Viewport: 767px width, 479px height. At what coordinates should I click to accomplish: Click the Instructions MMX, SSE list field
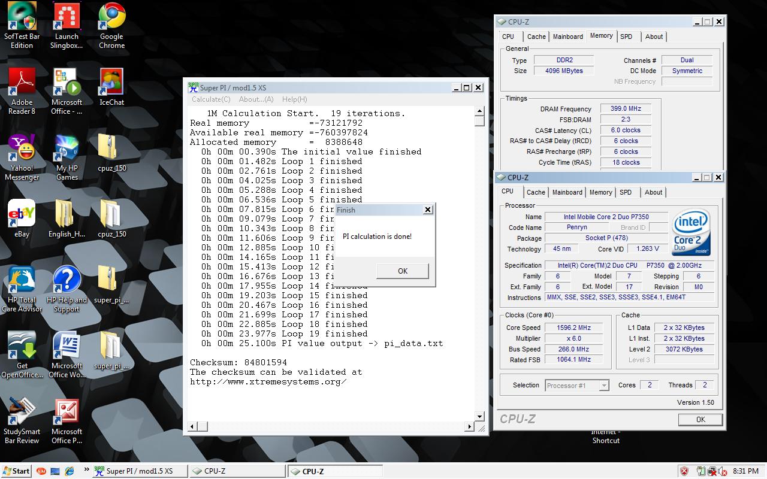coord(630,298)
